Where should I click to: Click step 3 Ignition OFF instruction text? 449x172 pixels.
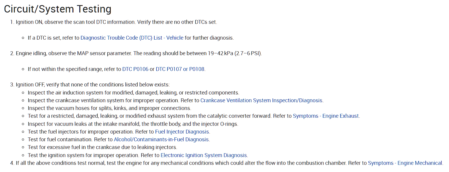point(92,85)
